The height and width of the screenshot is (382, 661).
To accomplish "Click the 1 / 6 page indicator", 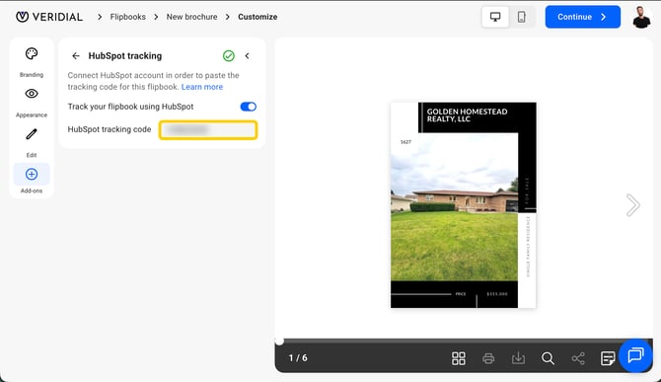I will click(298, 358).
